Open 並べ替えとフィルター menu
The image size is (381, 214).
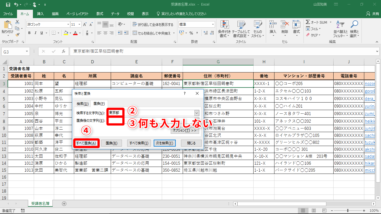click(341, 29)
